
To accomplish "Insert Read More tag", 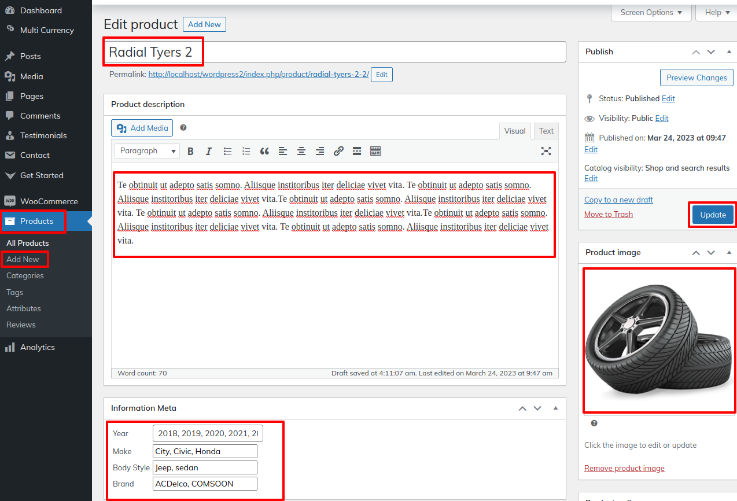I will tap(357, 152).
